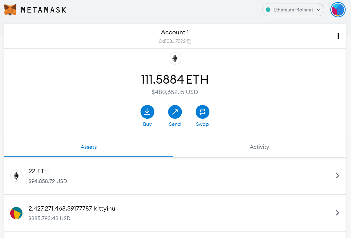Click the 2,427,271,468.39177787 kittyinu amount
This screenshot has width=351, height=238.
coord(72,209)
